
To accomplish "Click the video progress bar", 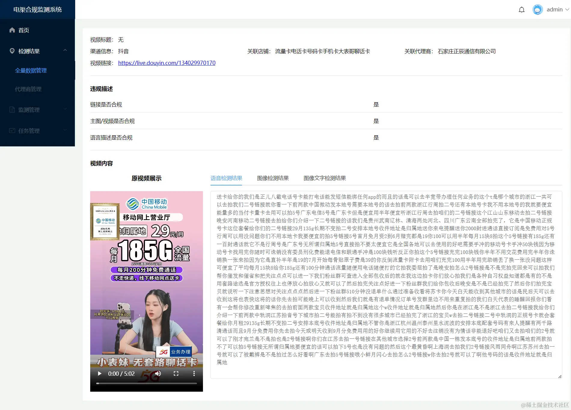I will point(146,383).
